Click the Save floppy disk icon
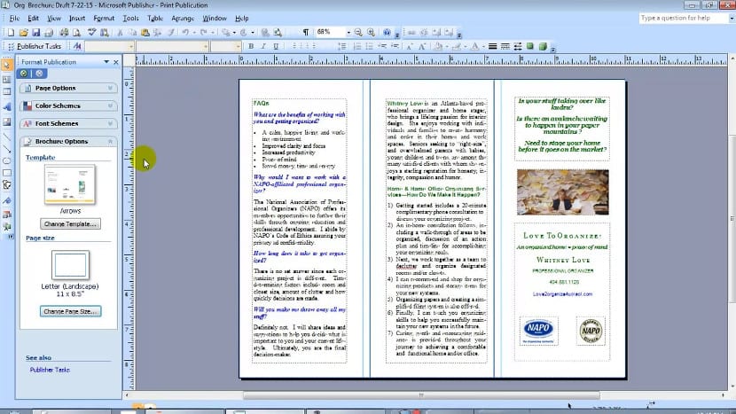 35,33
